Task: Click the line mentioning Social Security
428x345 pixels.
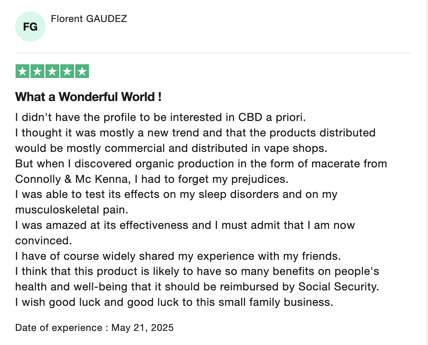Action: (x=197, y=287)
